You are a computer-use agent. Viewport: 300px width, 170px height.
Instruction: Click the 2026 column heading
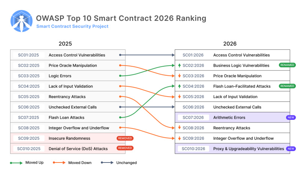click(229, 44)
